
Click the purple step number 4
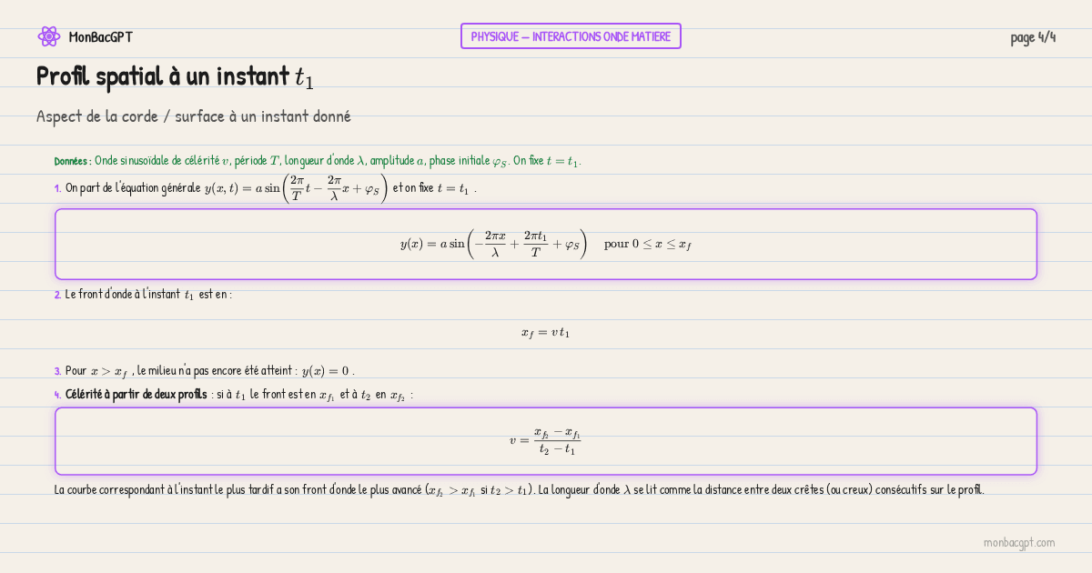[x=57, y=395]
